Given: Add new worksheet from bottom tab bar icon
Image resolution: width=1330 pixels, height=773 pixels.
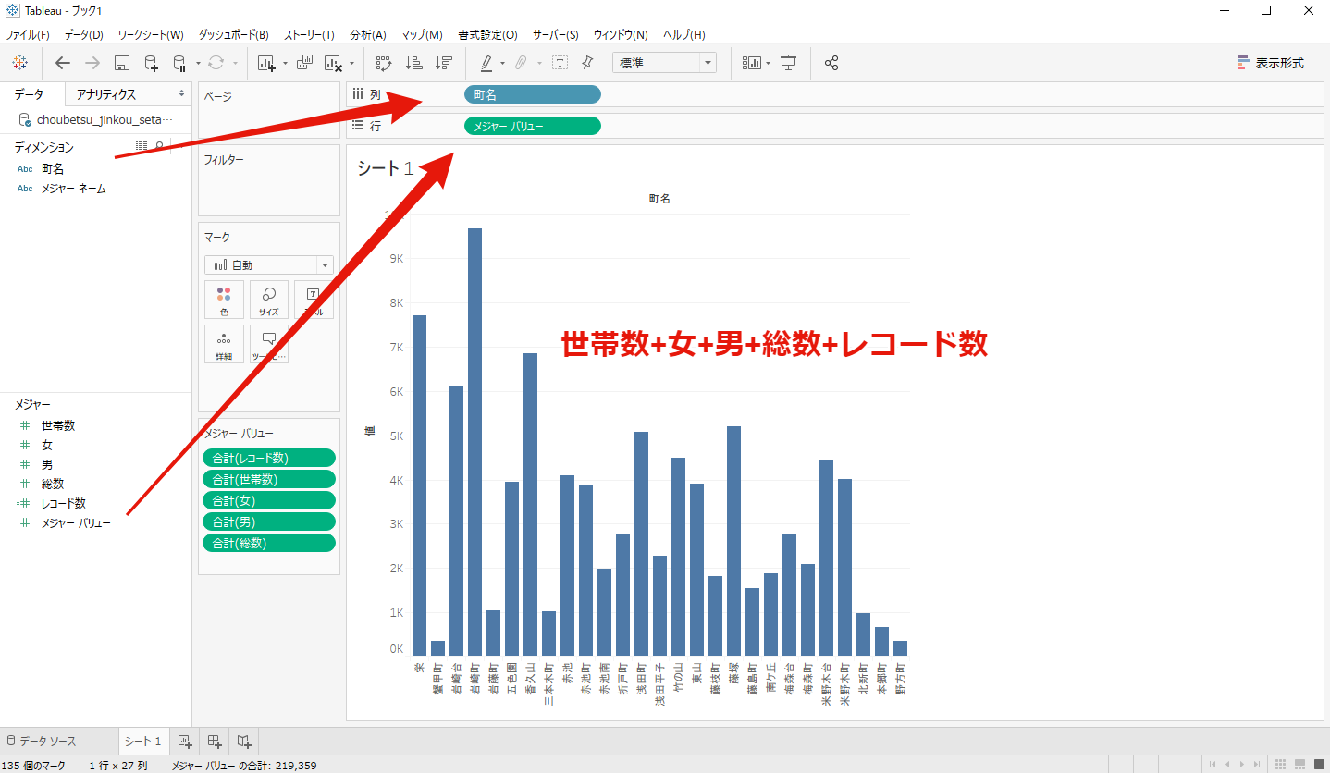Looking at the screenshot, I should (x=184, y=741).
